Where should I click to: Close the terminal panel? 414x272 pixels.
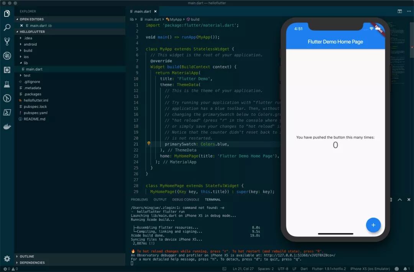(x=409, y=200)
